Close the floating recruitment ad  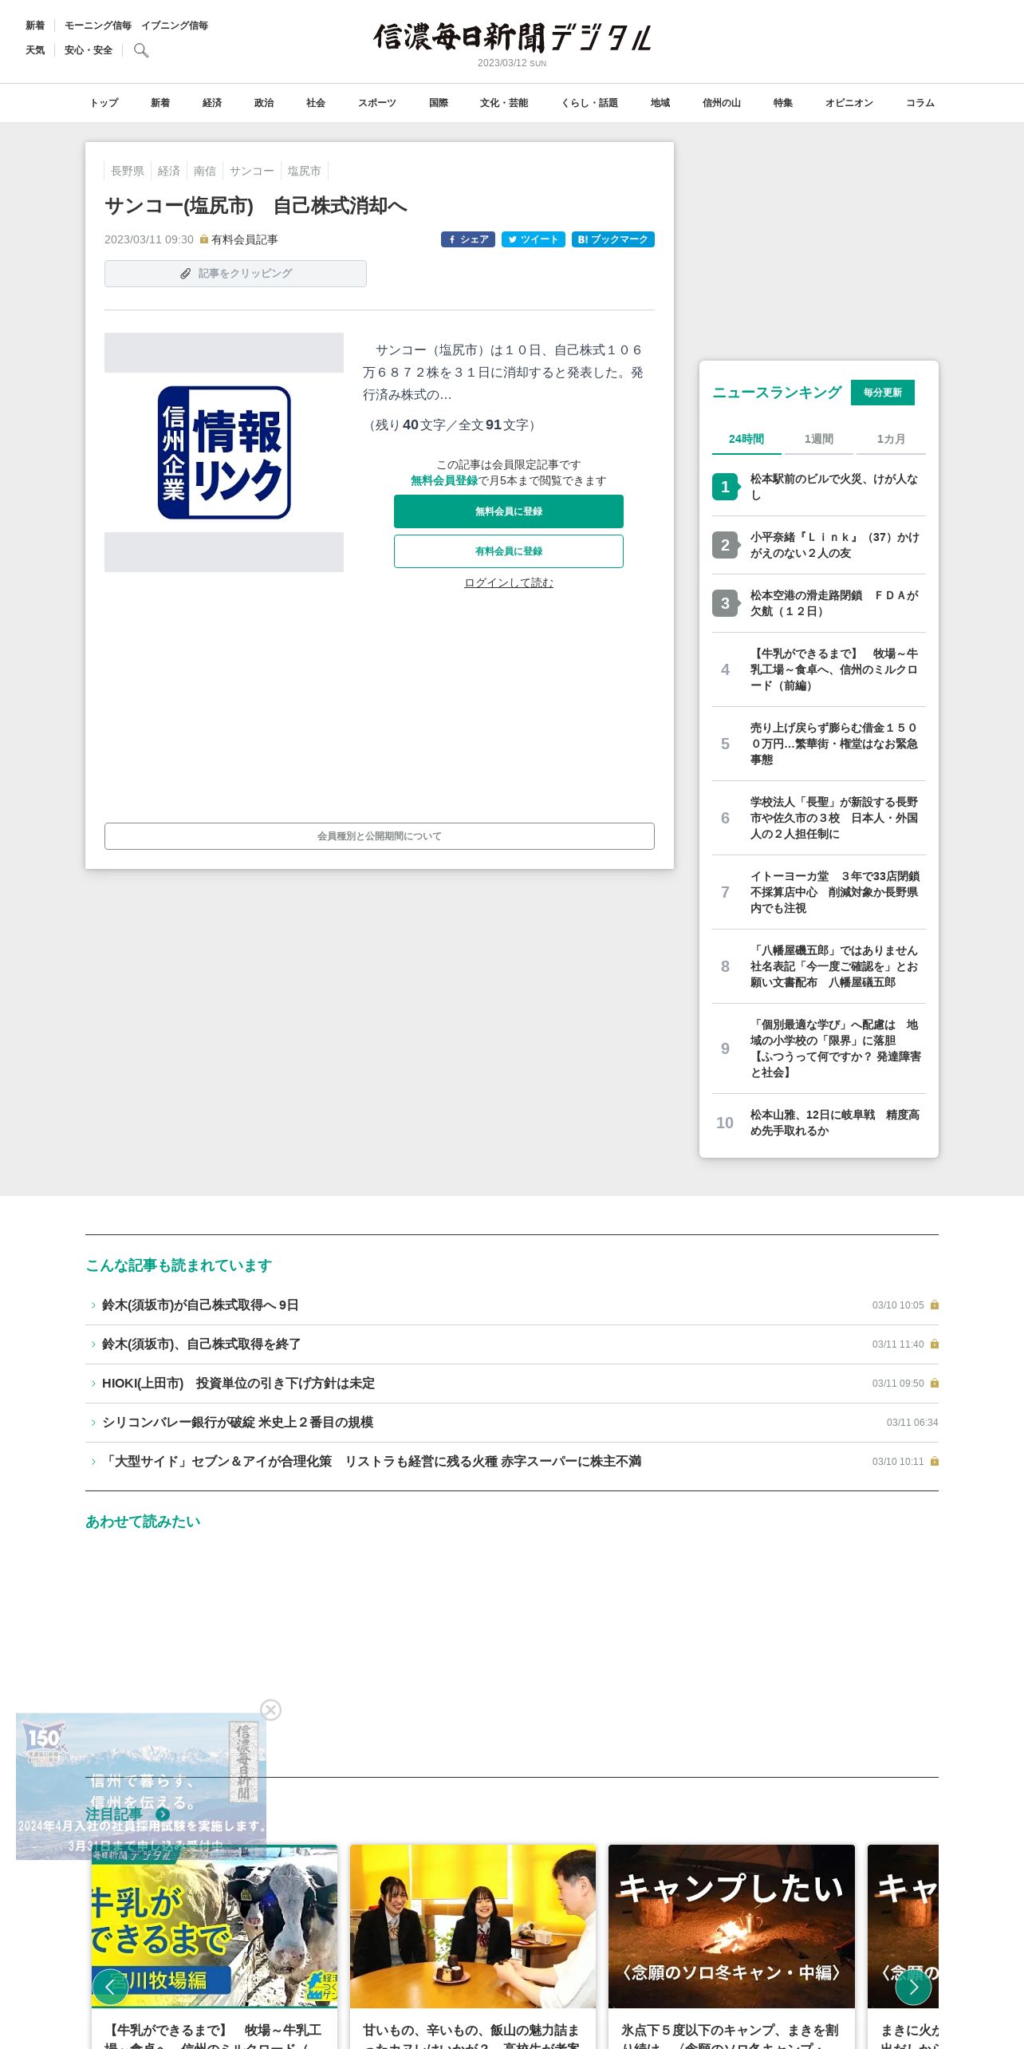(x=271, y=1710)
